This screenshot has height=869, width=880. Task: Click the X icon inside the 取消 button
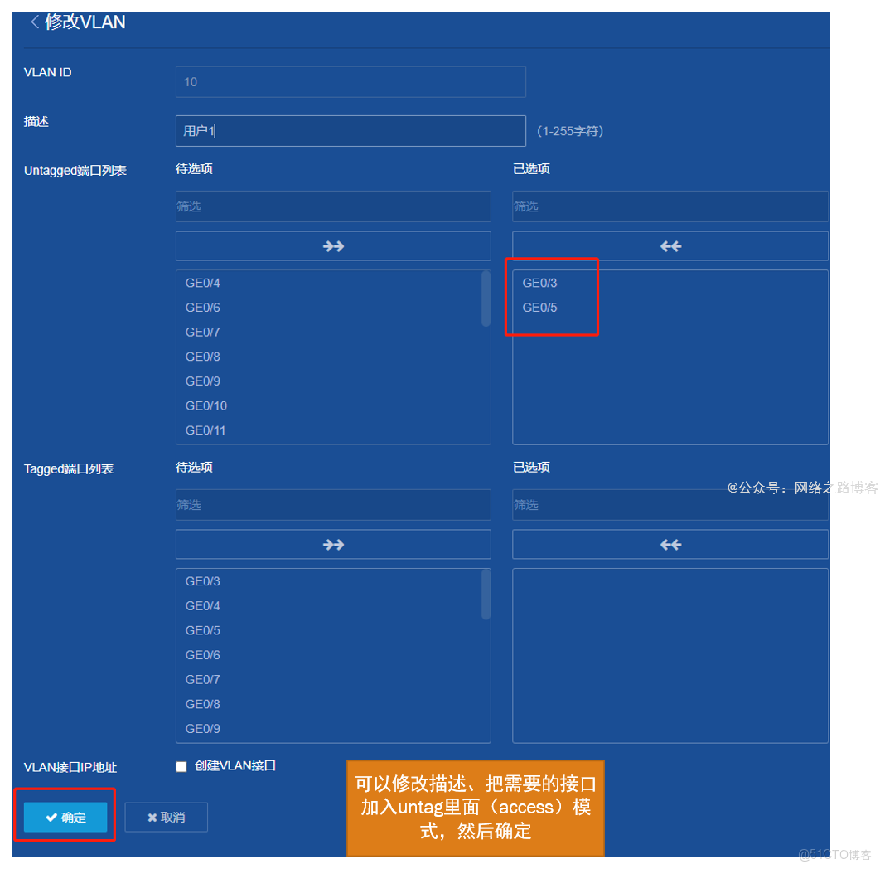pyautogui.click(x=152, y=817)
